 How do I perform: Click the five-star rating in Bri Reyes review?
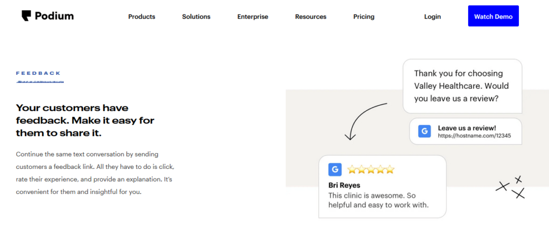(x=371, y=170)
